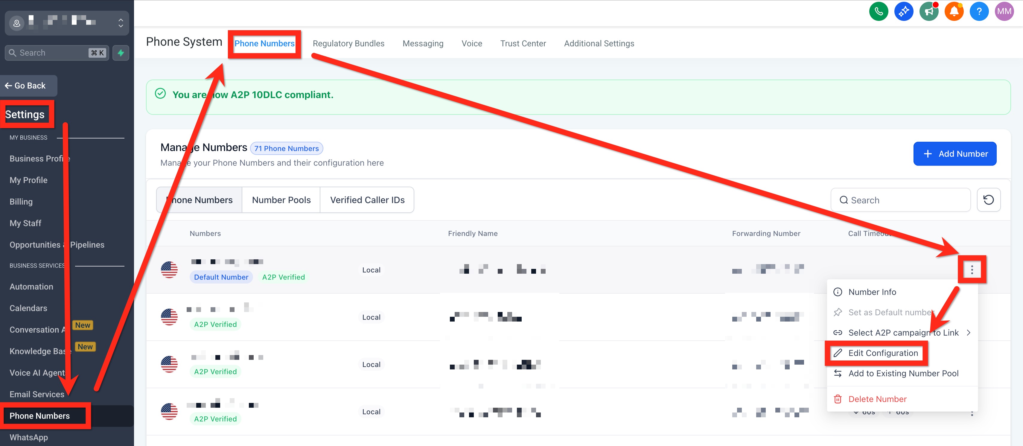1023x446 pixels.
Task: Expand the Select A2P campaign to Link submenu
Action: pyautogui.click(x=903, y=333)
